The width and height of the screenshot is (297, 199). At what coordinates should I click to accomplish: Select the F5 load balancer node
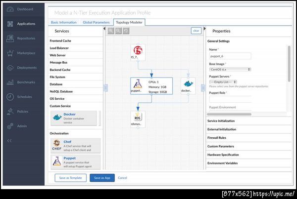click(x=138, y=52)
